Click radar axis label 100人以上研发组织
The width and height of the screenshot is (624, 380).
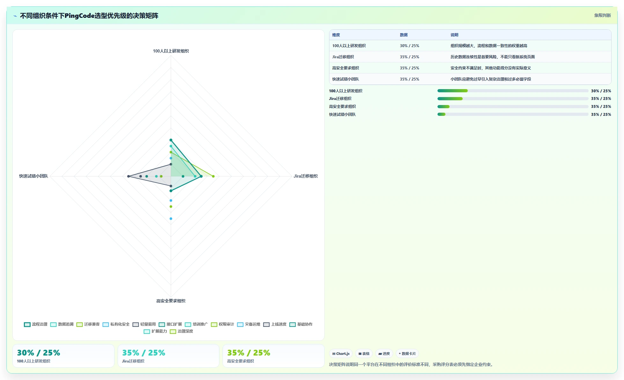click(171, 51)
